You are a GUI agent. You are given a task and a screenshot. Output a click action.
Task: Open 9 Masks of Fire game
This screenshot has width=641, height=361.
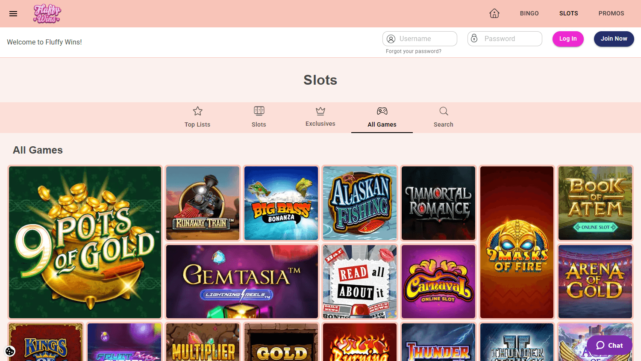pyautogui.click(x=517, y=242)
